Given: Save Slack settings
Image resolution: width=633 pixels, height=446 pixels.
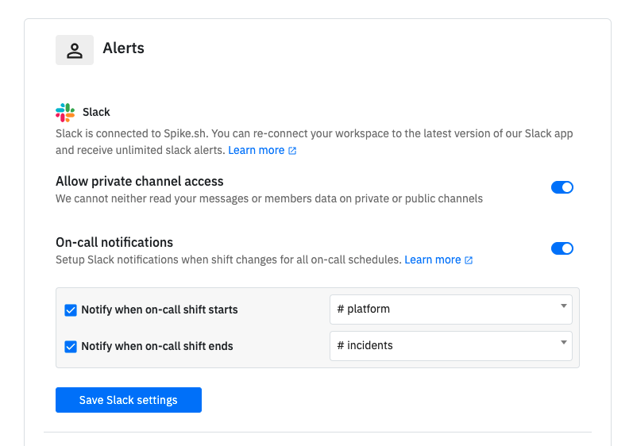Looking at the screenshot, I should [x=129, y=400].
